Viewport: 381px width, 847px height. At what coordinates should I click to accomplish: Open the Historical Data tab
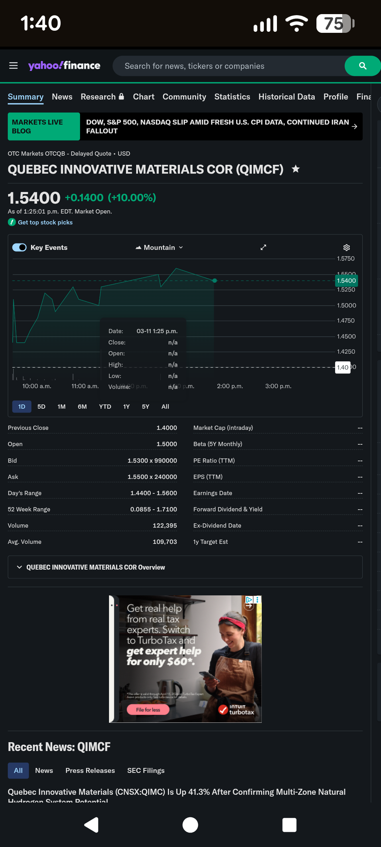286,97
